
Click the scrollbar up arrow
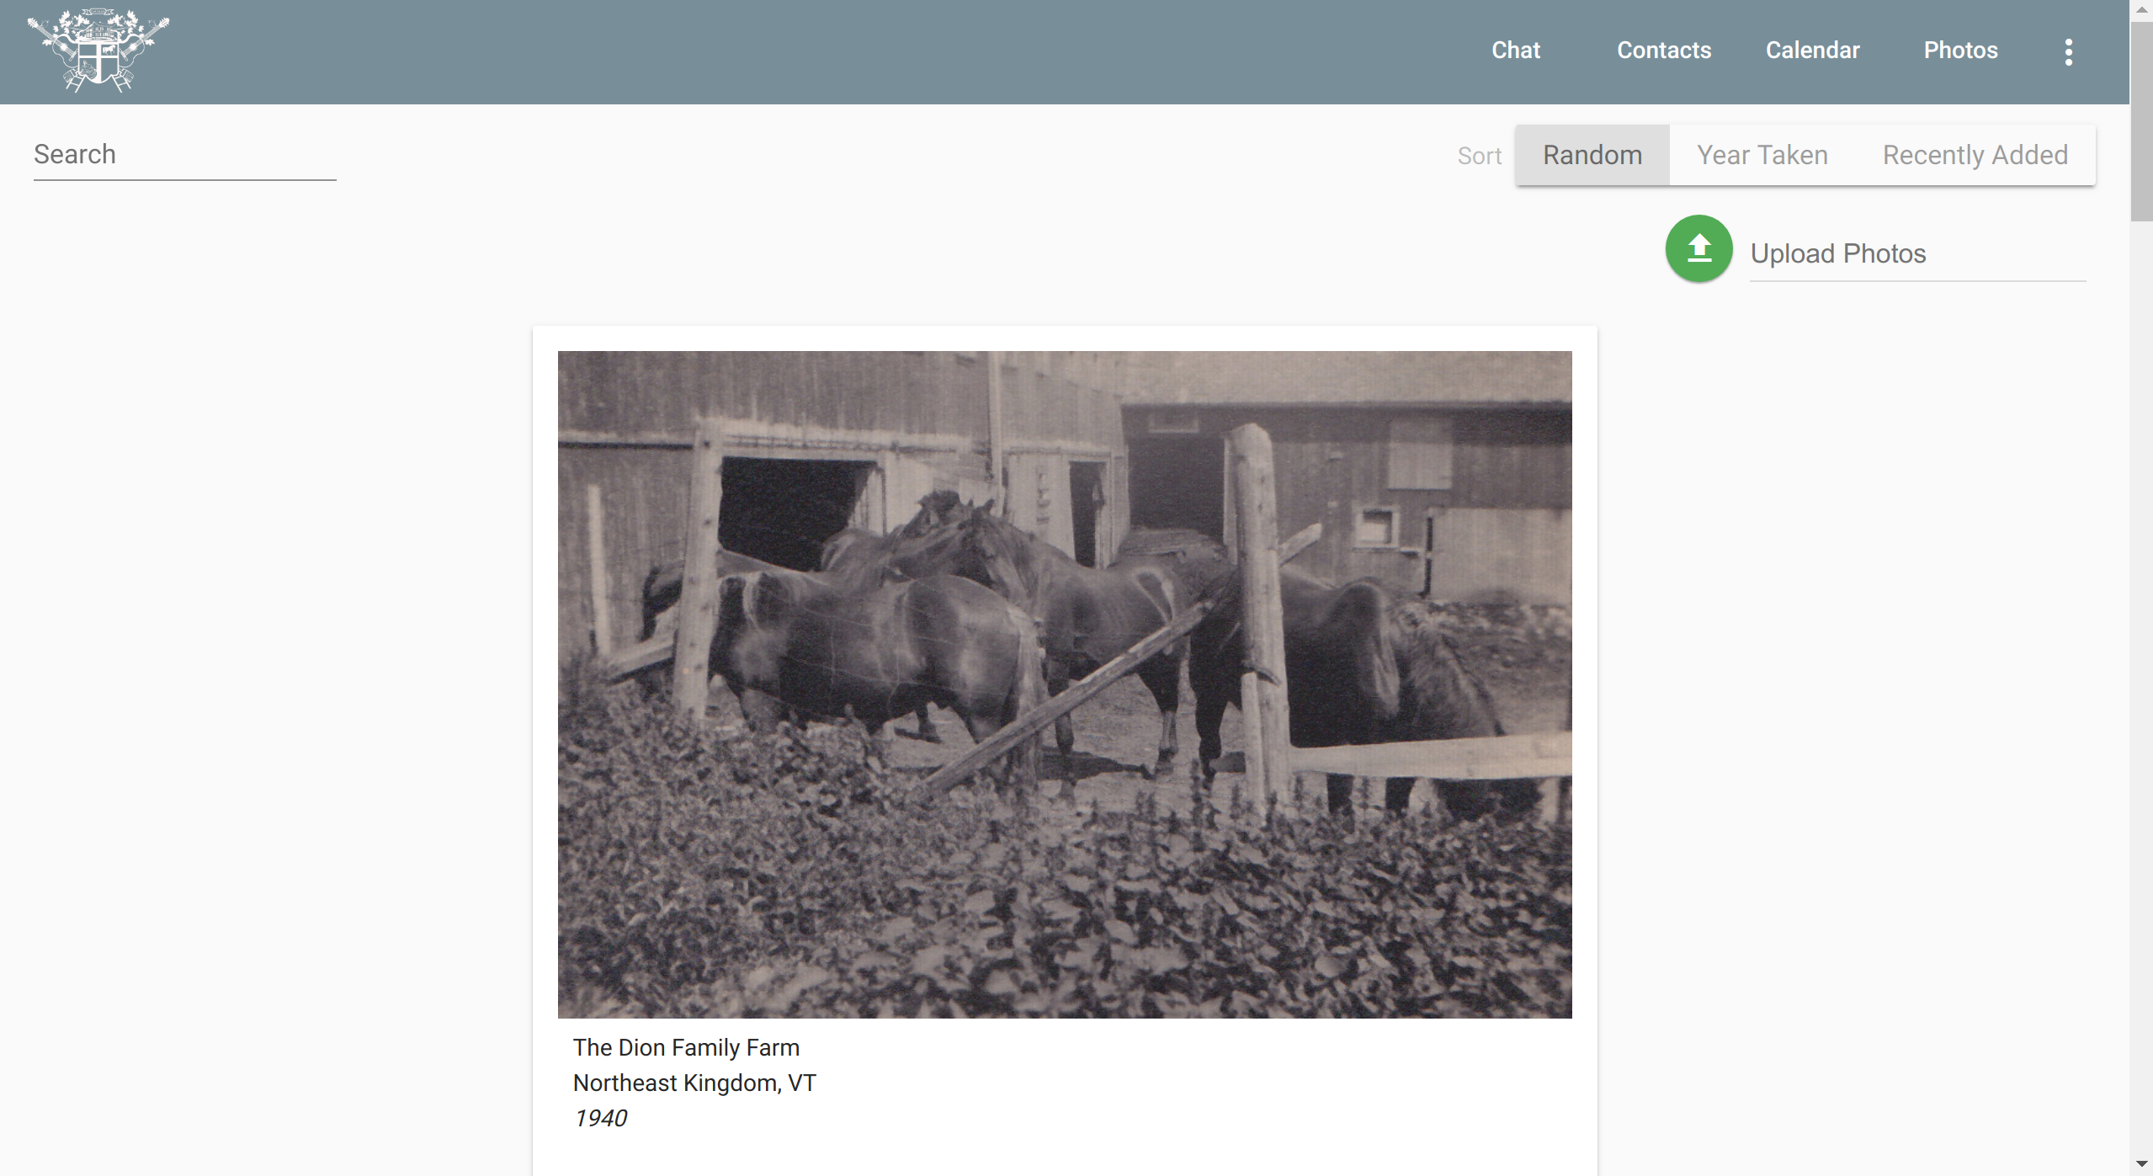click(2141, 9)
